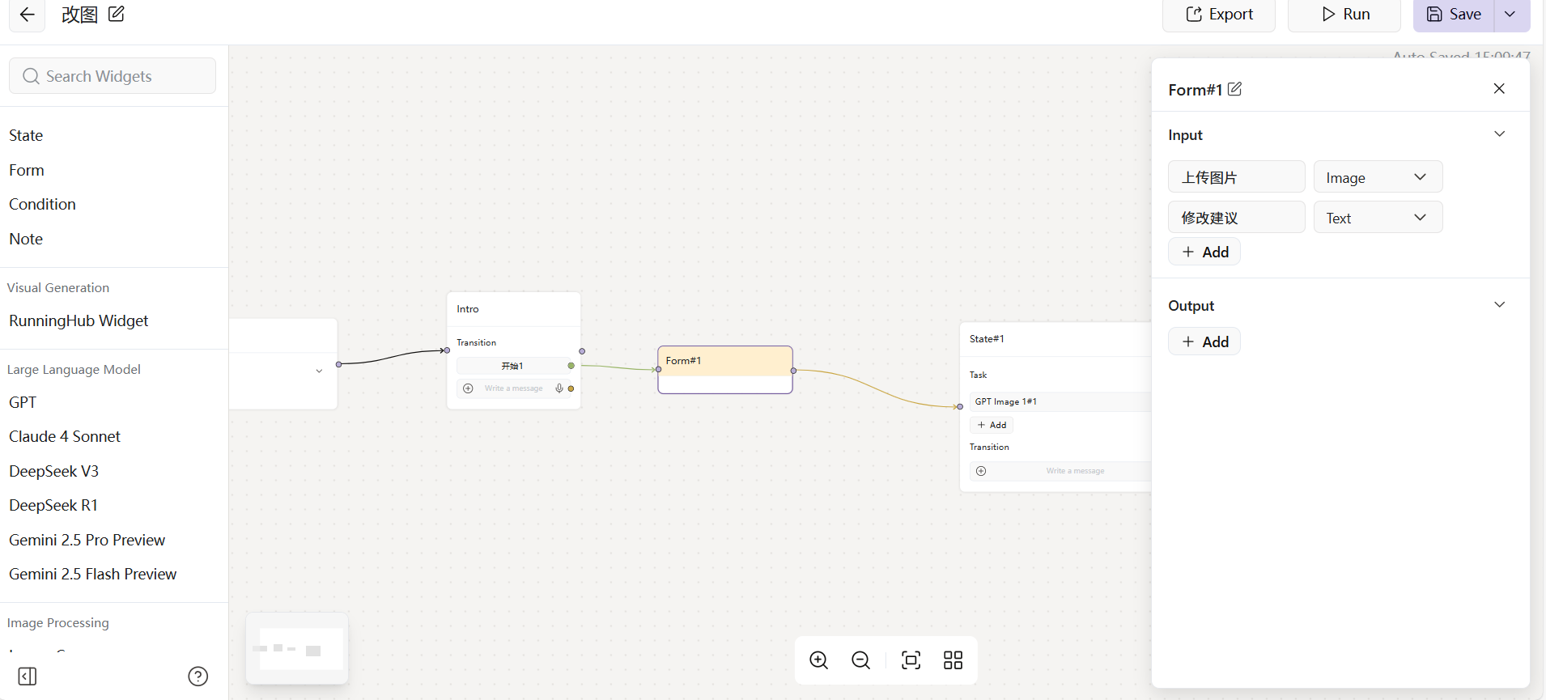Collapse the left sidebar panel

click(x=28, y=677)
